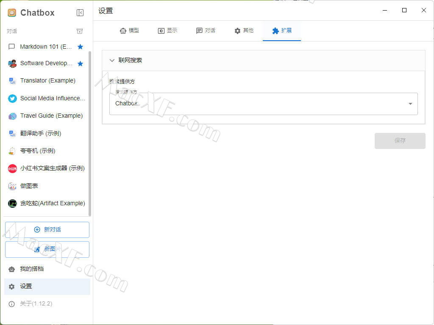Click the gear icon on 其他 tab
The height and width of the screenshot is (325, 434).
(237, 31)
